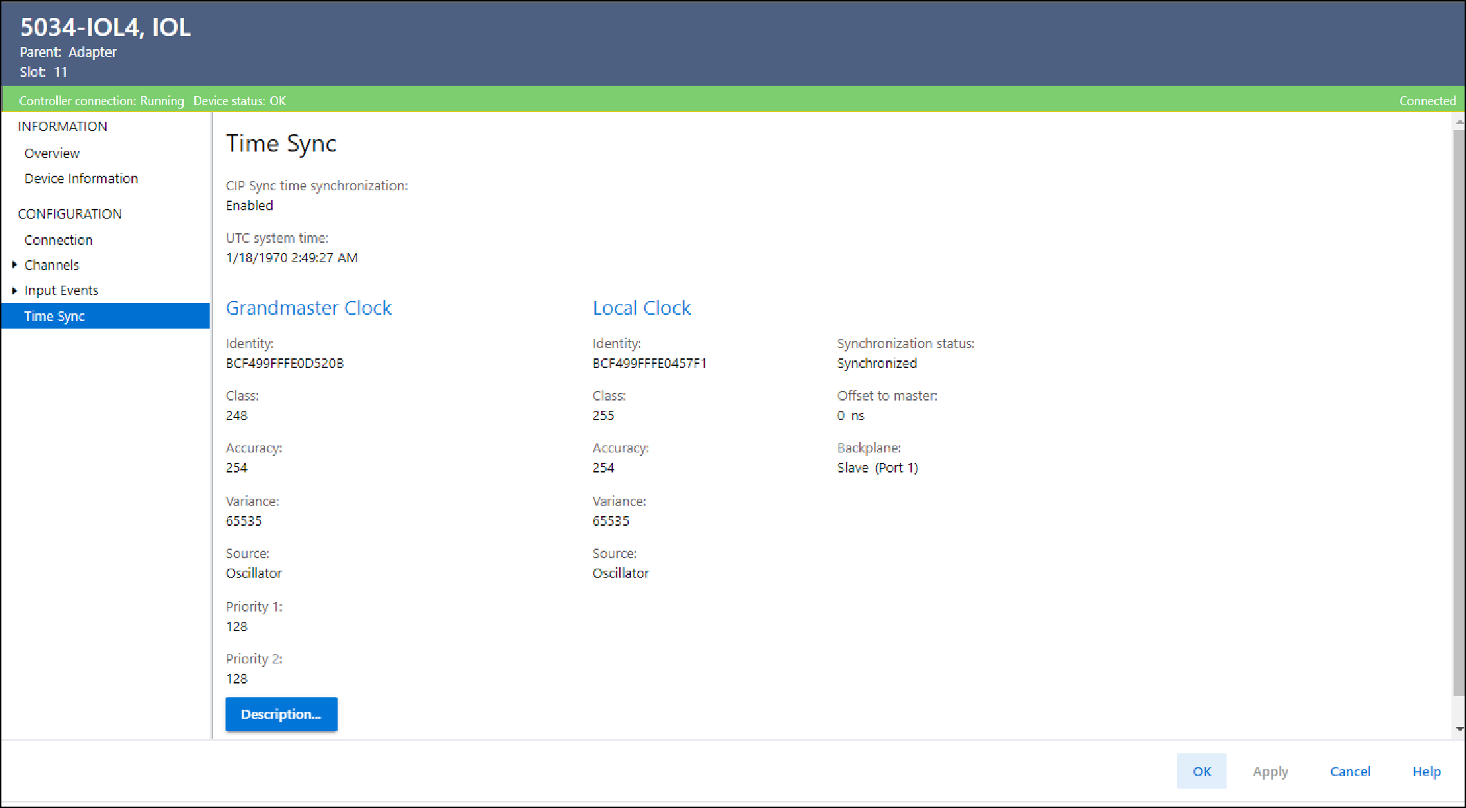
Task: Select the Time Sync item
Action: tap(55, 316)
